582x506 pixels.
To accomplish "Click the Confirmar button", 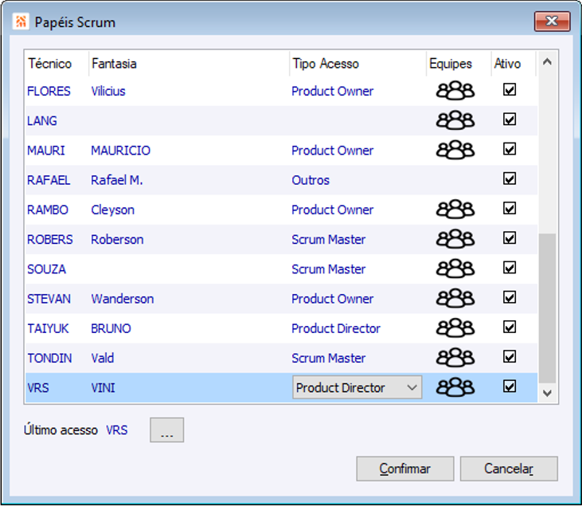I will (404, 469).
